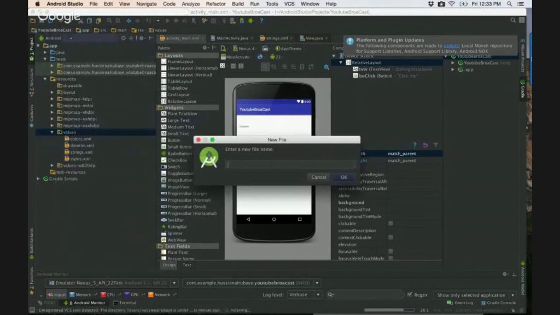
Task: Open the Log level Verbose dropdown
Action: tap(304, 295)
